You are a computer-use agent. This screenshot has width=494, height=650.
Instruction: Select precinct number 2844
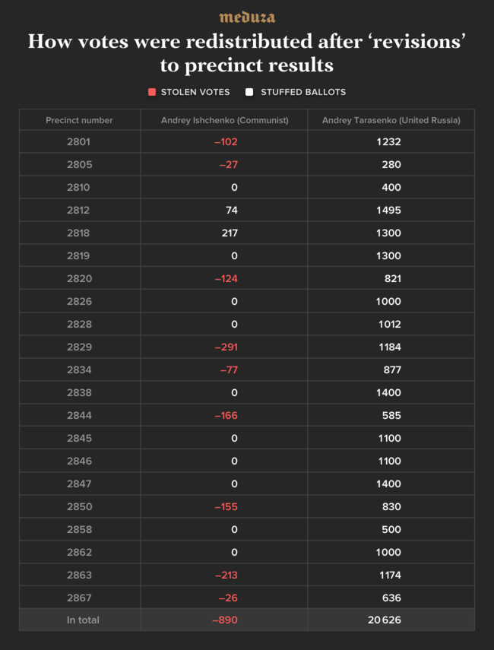79,415
